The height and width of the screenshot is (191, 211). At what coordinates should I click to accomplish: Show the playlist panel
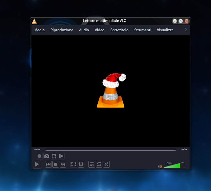coord(92,164)
